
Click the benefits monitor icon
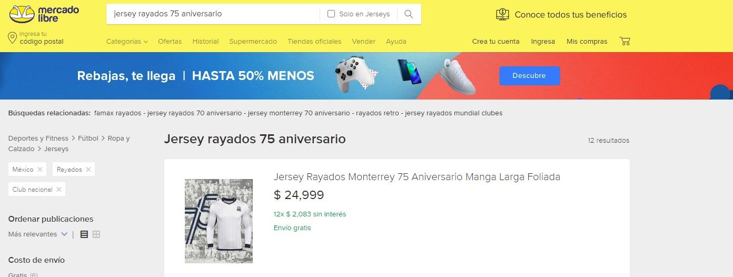tap(503, 15)
